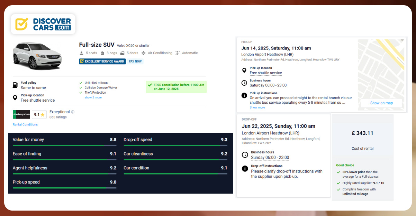
Task: Click the pick-up location pin icon in car details
Action: pos(15,98)
